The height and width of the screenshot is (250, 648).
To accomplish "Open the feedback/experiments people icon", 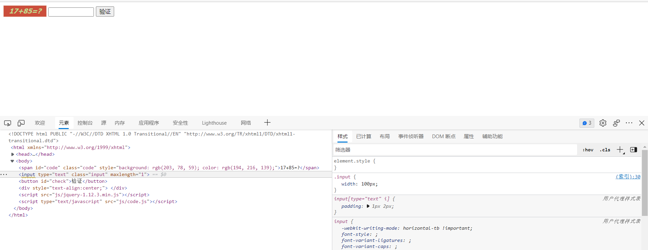I will pos(616,123).
